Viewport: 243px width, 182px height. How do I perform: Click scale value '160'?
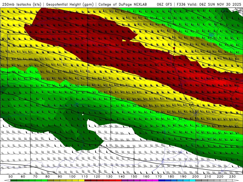[x=146, y=177]
